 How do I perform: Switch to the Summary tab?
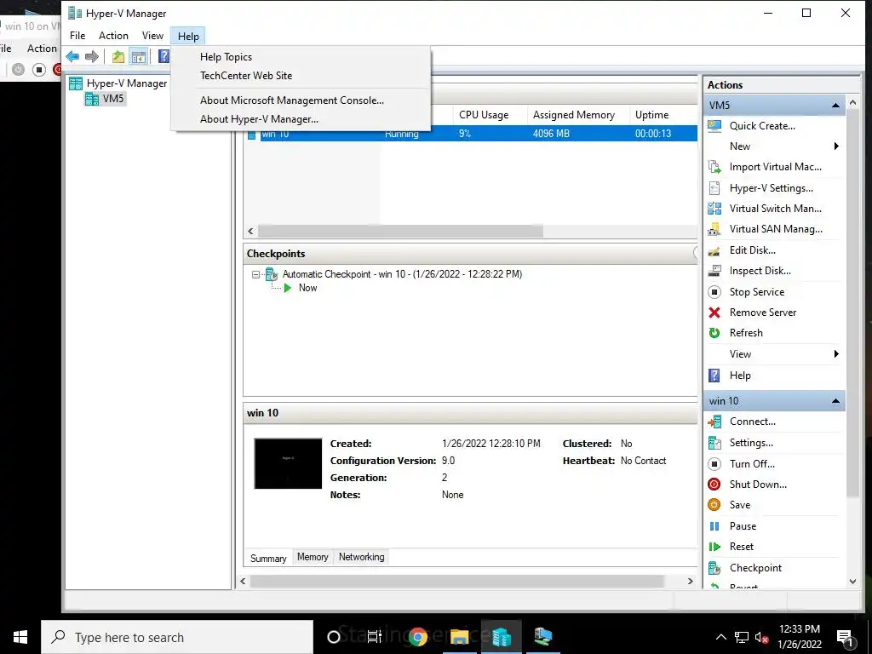268,559
